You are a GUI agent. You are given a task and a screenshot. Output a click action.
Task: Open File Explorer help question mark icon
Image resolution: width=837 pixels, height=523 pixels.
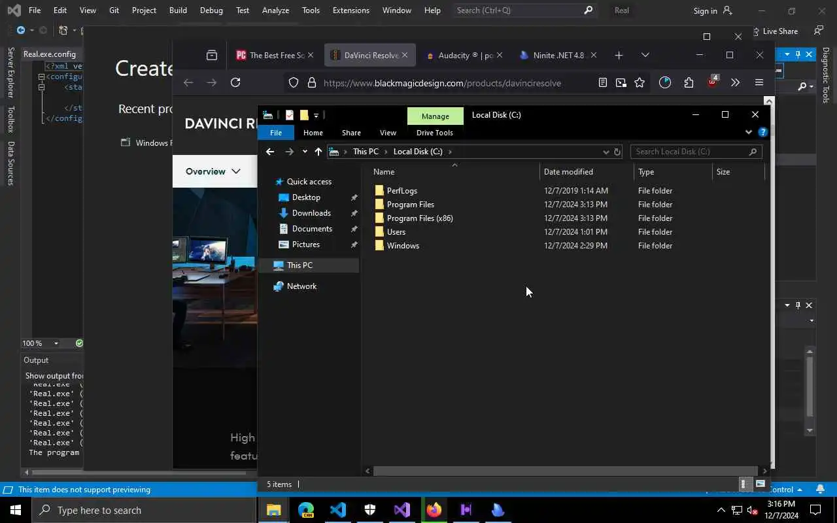click(x=762, y=132)
